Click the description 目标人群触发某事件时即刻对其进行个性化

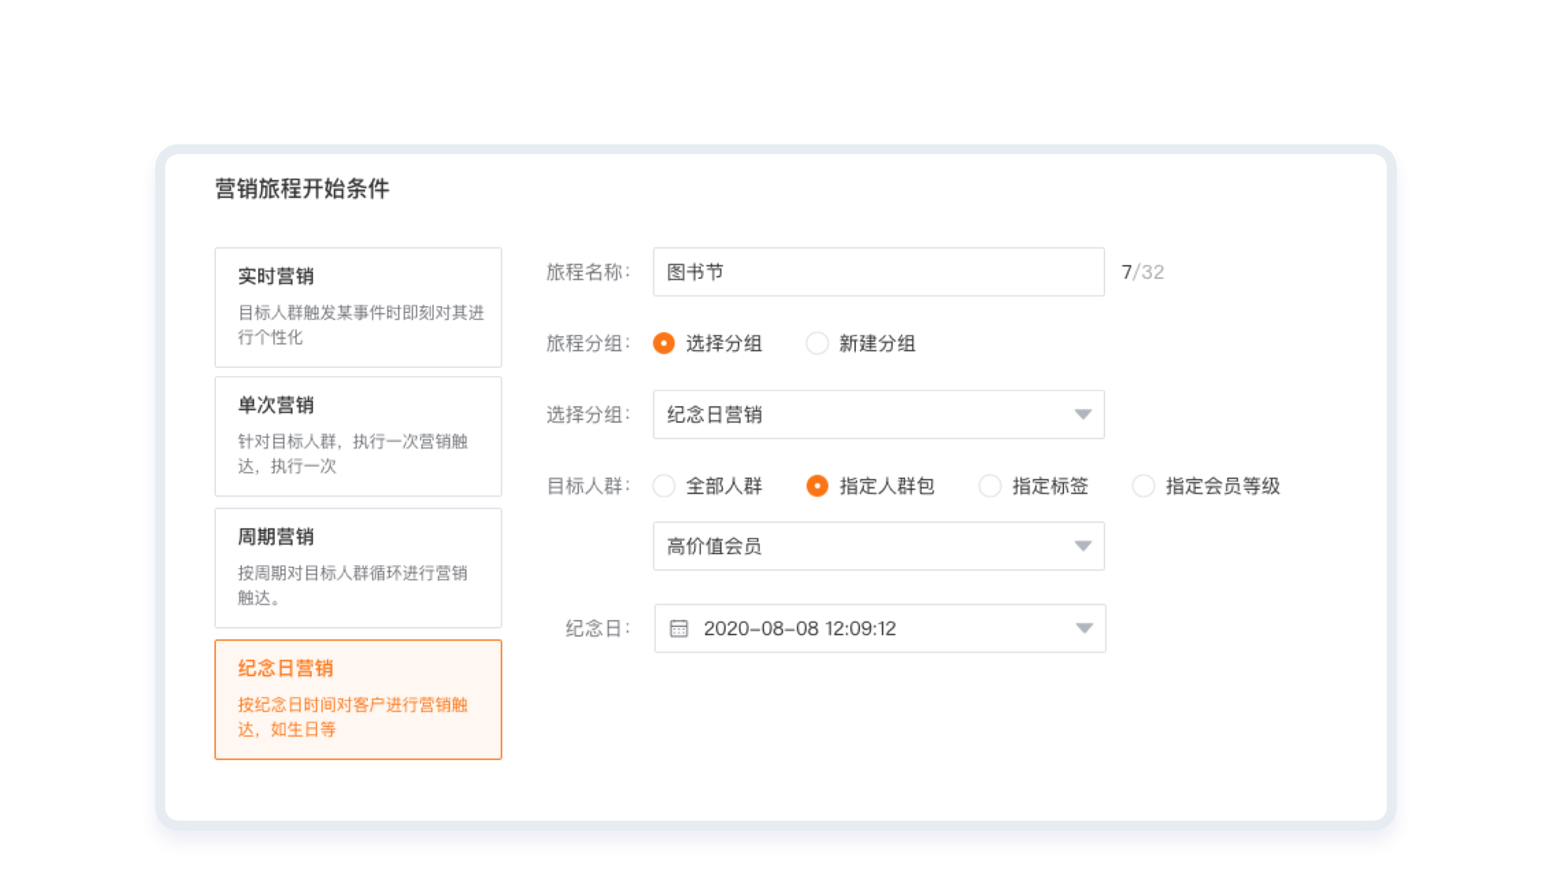pyautogui.click(x=361, y=325)
